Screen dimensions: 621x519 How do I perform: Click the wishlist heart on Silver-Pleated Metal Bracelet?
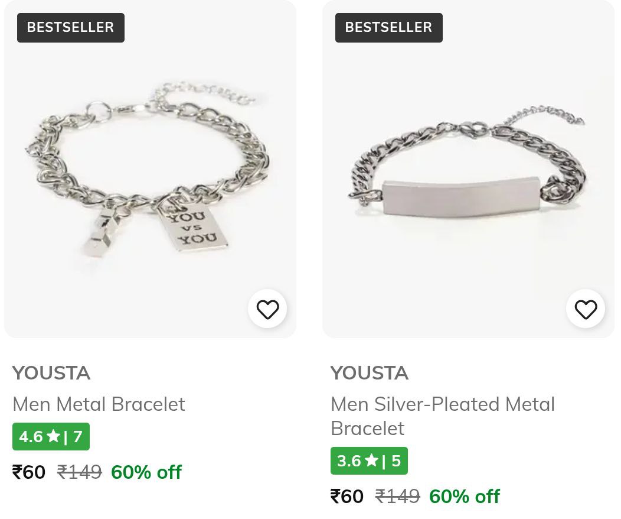pos(586,309)
